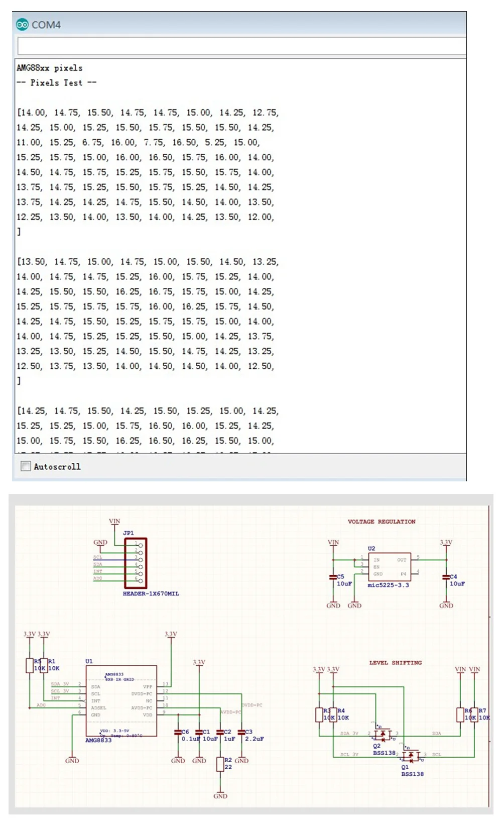This screenshot has height=822, width=502.
Task: Click the AD0 net label beside JP1
Action: (98, 578)
